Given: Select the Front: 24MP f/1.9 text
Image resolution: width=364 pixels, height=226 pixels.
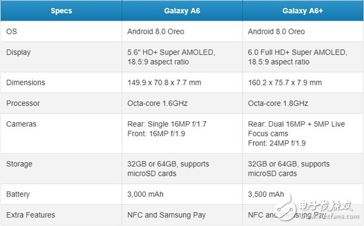Looking at the screenshot, I should pyautogui.click(x=277, y=143).
